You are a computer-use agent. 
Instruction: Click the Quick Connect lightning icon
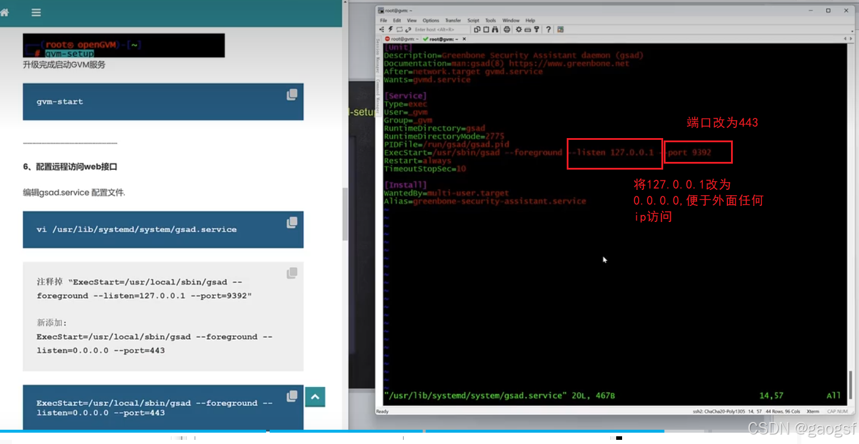(x=391, y=29)
